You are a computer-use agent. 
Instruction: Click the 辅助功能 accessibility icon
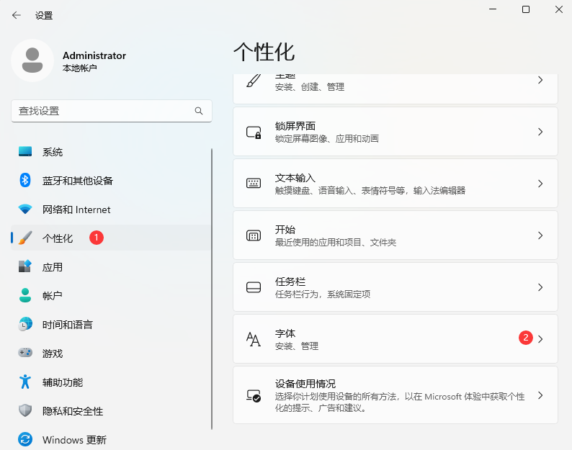[25, 382]
